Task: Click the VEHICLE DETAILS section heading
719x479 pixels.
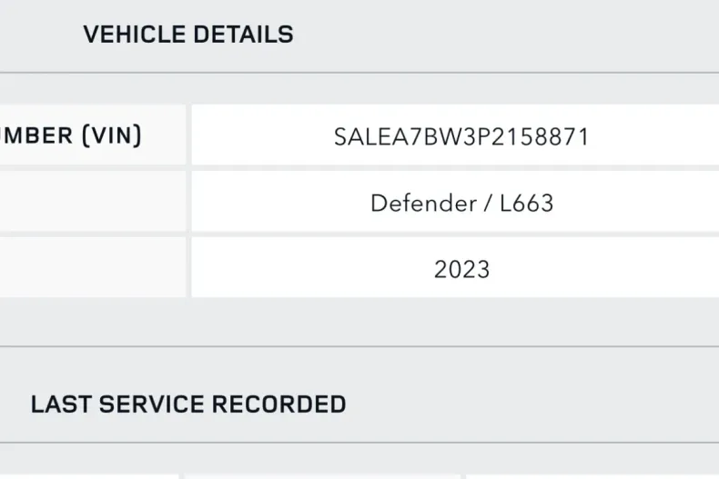Action: (187, 35)
